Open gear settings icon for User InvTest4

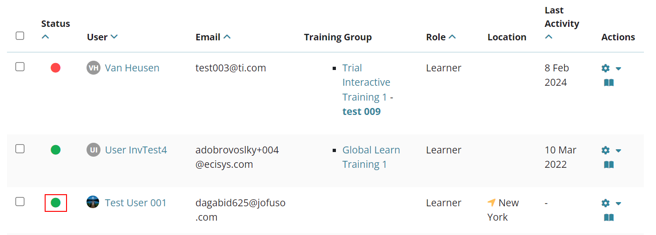(x=605, y=150)
